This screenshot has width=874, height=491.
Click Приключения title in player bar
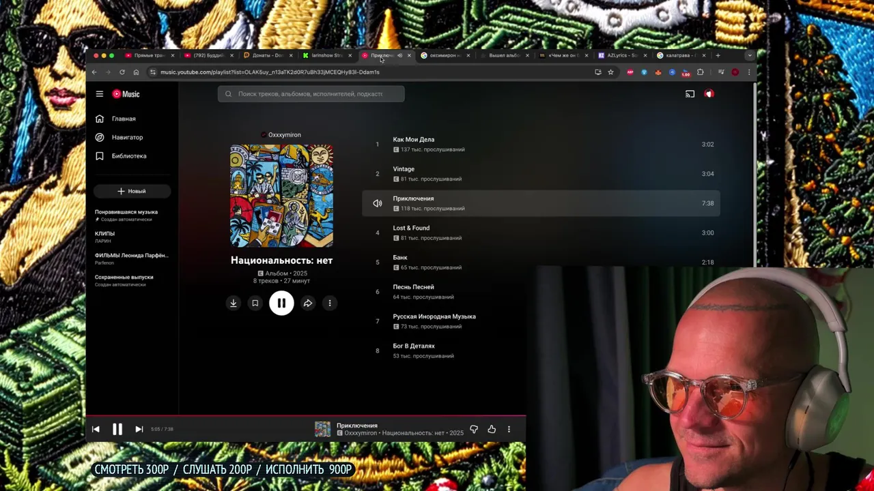click(x=357, y=426)
